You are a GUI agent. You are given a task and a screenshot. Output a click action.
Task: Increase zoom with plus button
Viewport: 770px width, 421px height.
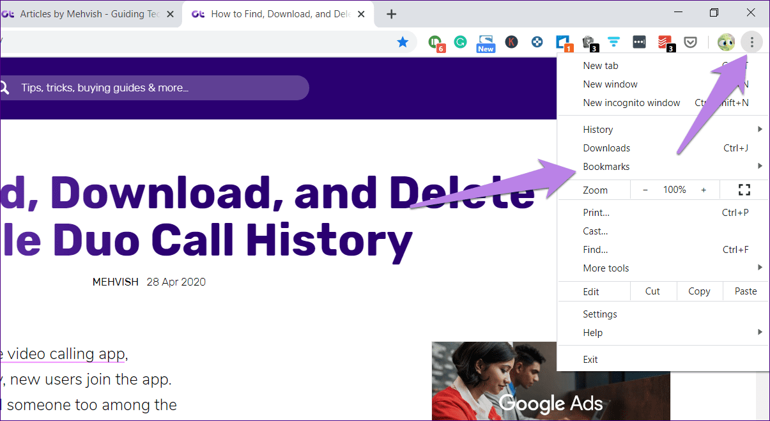[704, 190]
